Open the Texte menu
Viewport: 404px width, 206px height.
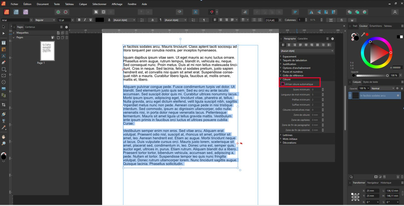57,4
